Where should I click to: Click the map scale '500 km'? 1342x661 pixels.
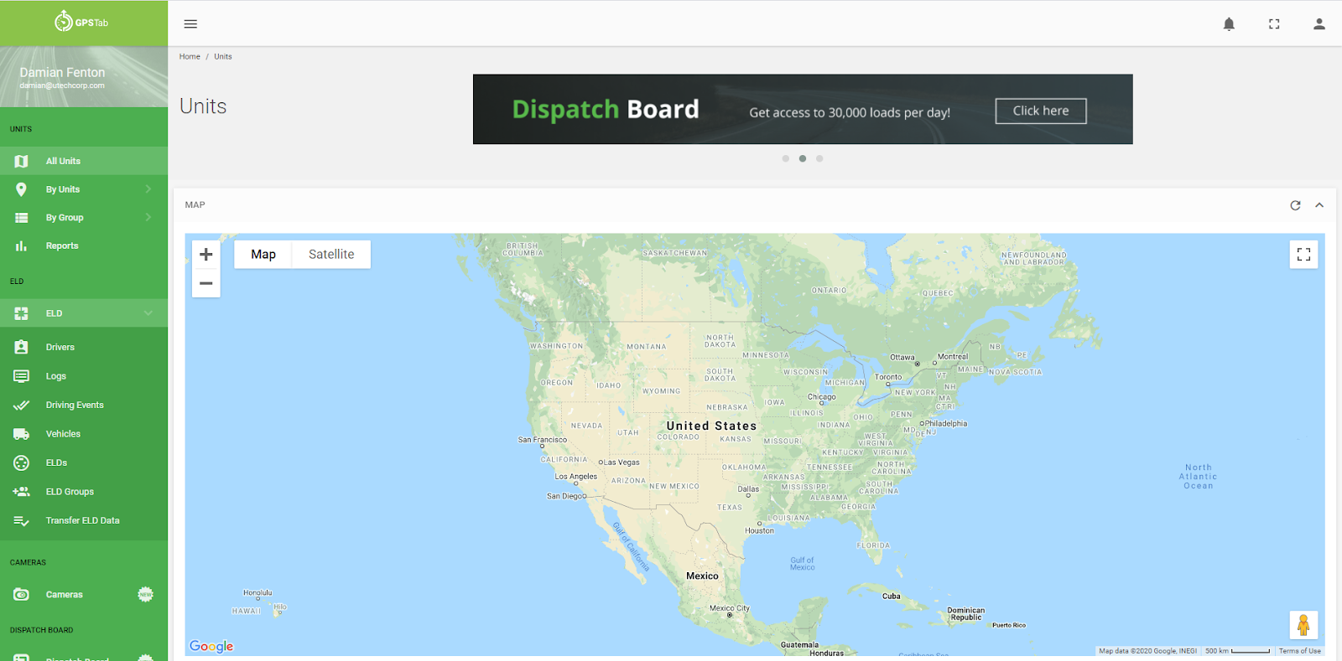tap(1237, 651)
